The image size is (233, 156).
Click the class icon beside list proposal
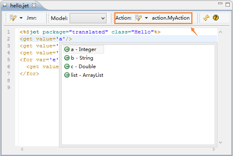click(67, 75)
